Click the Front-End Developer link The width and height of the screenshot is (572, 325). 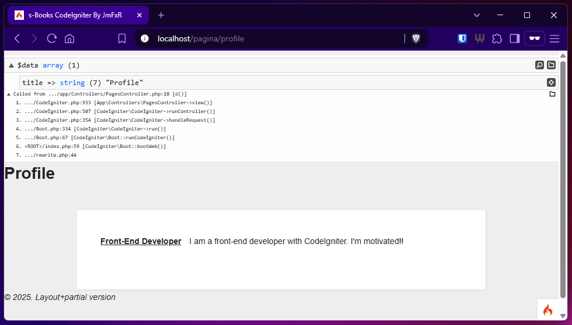(141, 241)
